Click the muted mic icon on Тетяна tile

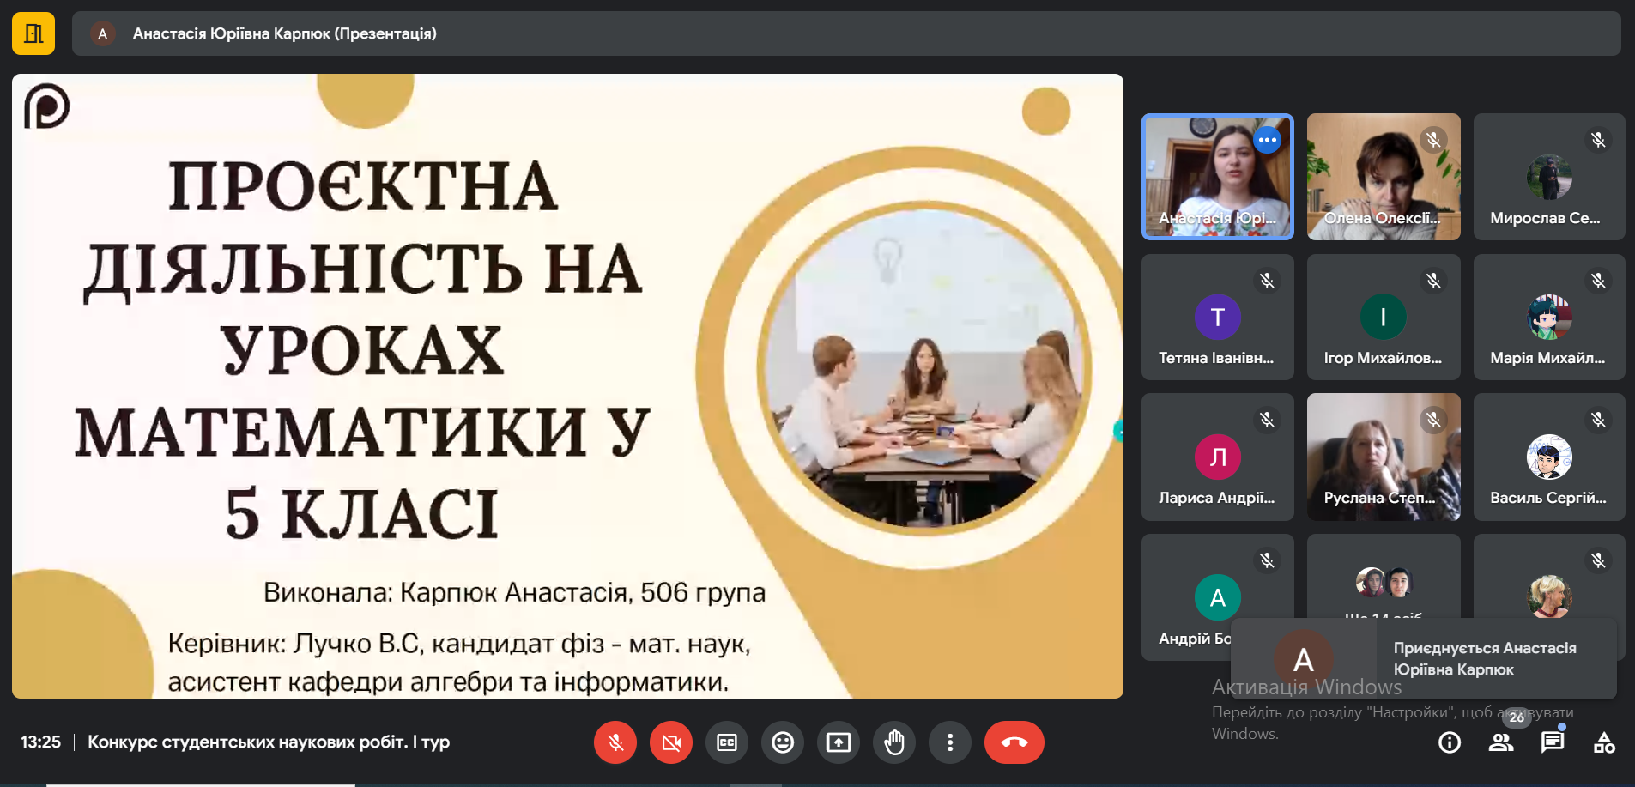click(x=1267, y=281)
